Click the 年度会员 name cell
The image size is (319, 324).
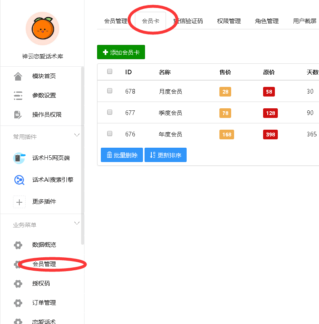point(171,134)
